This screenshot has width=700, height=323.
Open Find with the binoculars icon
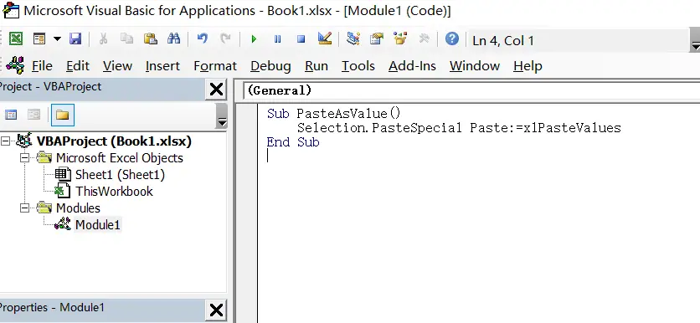point(173,39)
